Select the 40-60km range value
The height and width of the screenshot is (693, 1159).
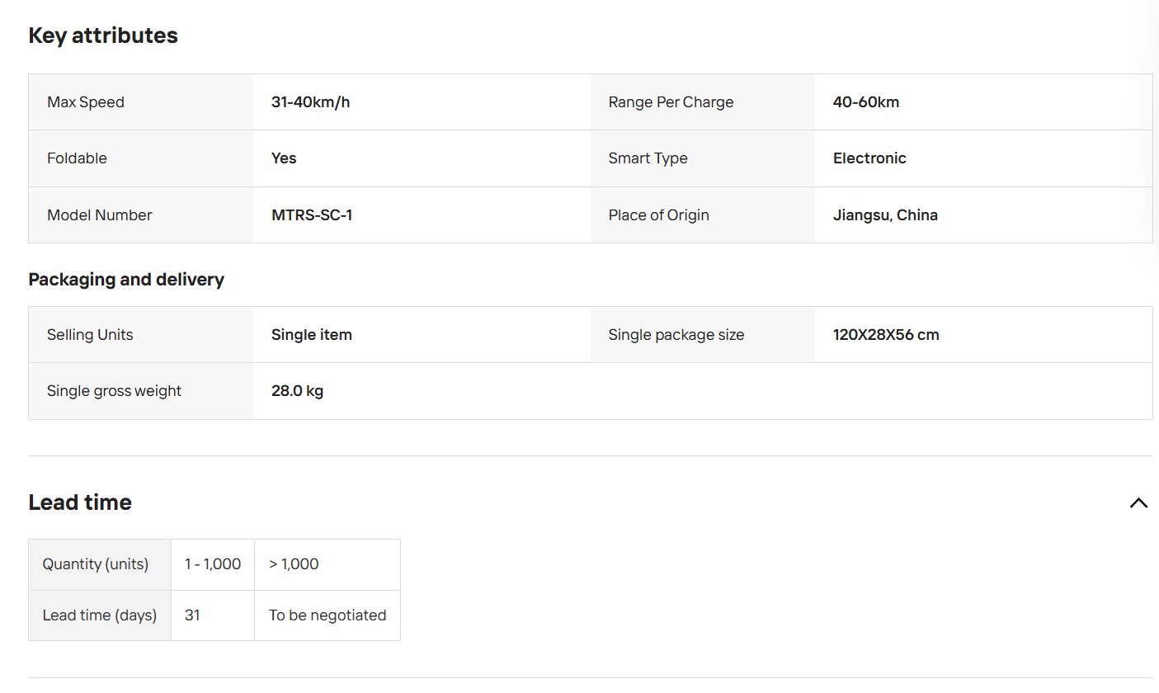pyautogui.click(x=866, y=102)
